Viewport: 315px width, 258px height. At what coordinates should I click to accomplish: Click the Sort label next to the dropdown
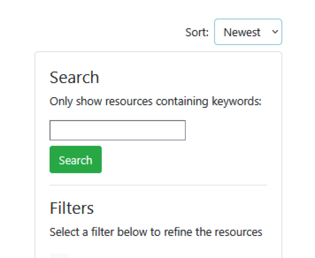pyautogui.click(x=196, y=33)
